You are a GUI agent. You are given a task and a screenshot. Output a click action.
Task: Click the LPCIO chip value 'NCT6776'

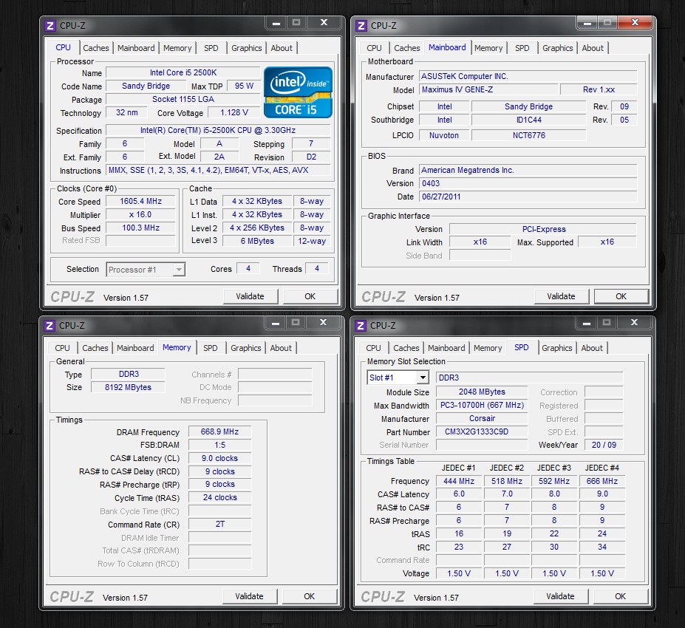[529, 135]
